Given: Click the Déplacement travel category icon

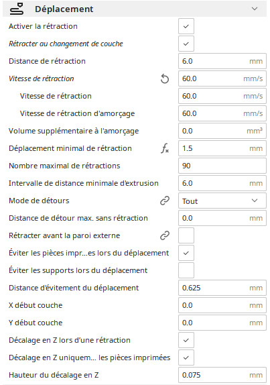Looking at the screenshot, I should tap(17, 9).
